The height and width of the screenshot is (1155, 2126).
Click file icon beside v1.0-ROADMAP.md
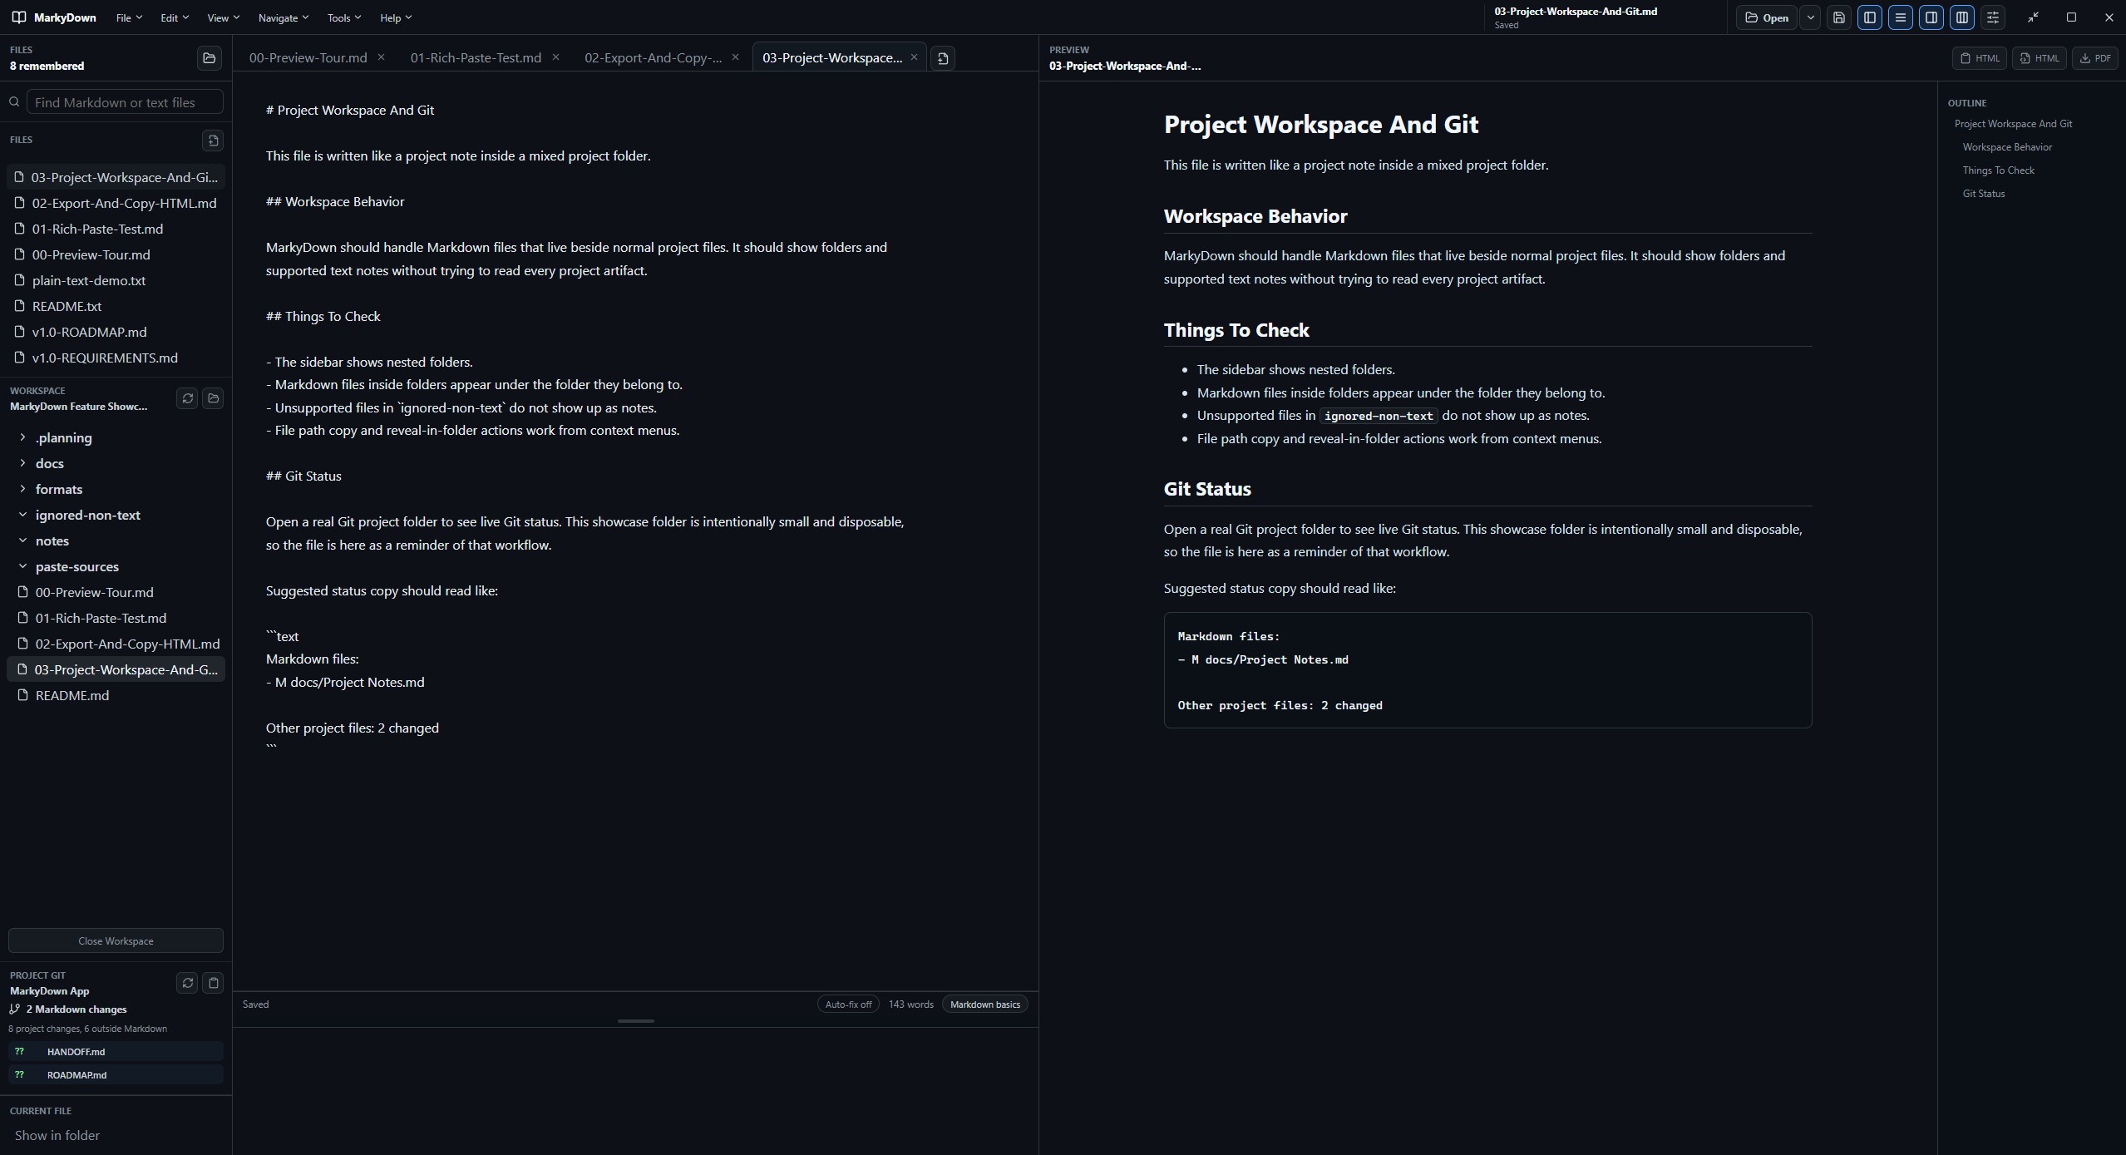(20, 332)
